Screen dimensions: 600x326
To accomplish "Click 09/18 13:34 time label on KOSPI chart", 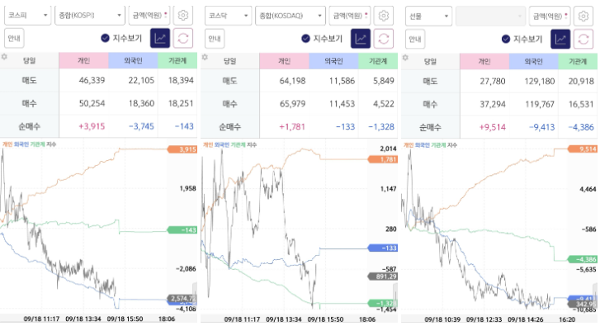I will [x=83, y=319].
